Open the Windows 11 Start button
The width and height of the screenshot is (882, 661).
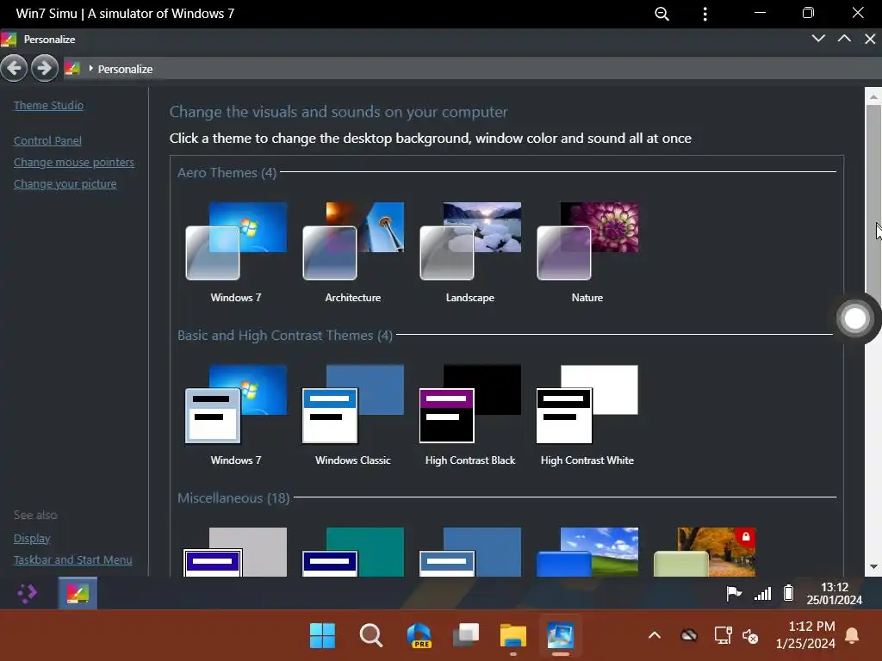point(322,636)
